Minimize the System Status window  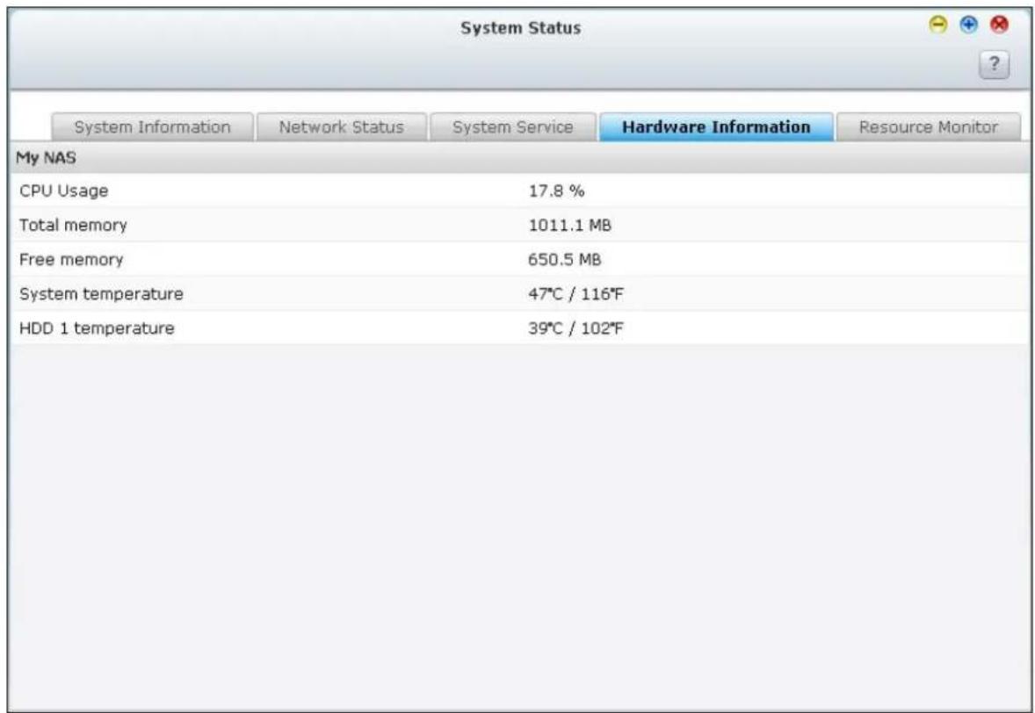click(938, 25)
